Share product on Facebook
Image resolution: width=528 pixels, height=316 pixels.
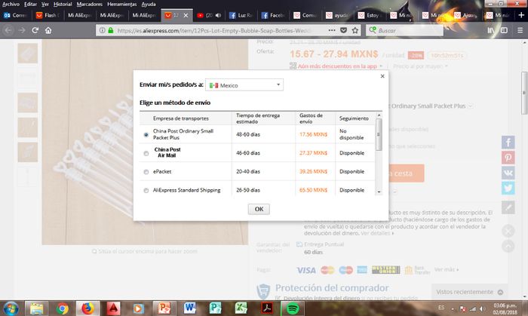tap(508, 142)
